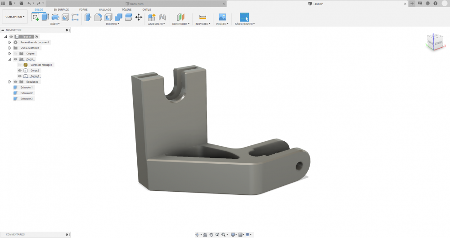Choose the Fillet tool in Modifier

click(x=98, y=17)
